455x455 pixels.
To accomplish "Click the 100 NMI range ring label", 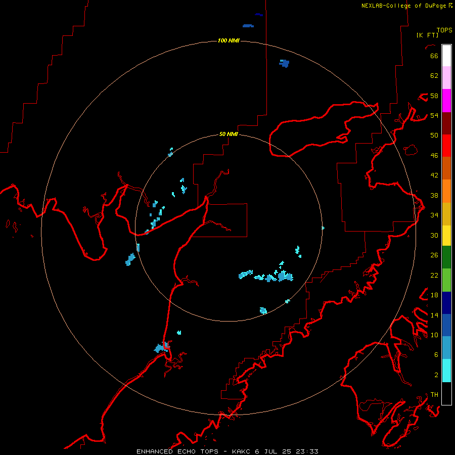I will tap(229, 40).
